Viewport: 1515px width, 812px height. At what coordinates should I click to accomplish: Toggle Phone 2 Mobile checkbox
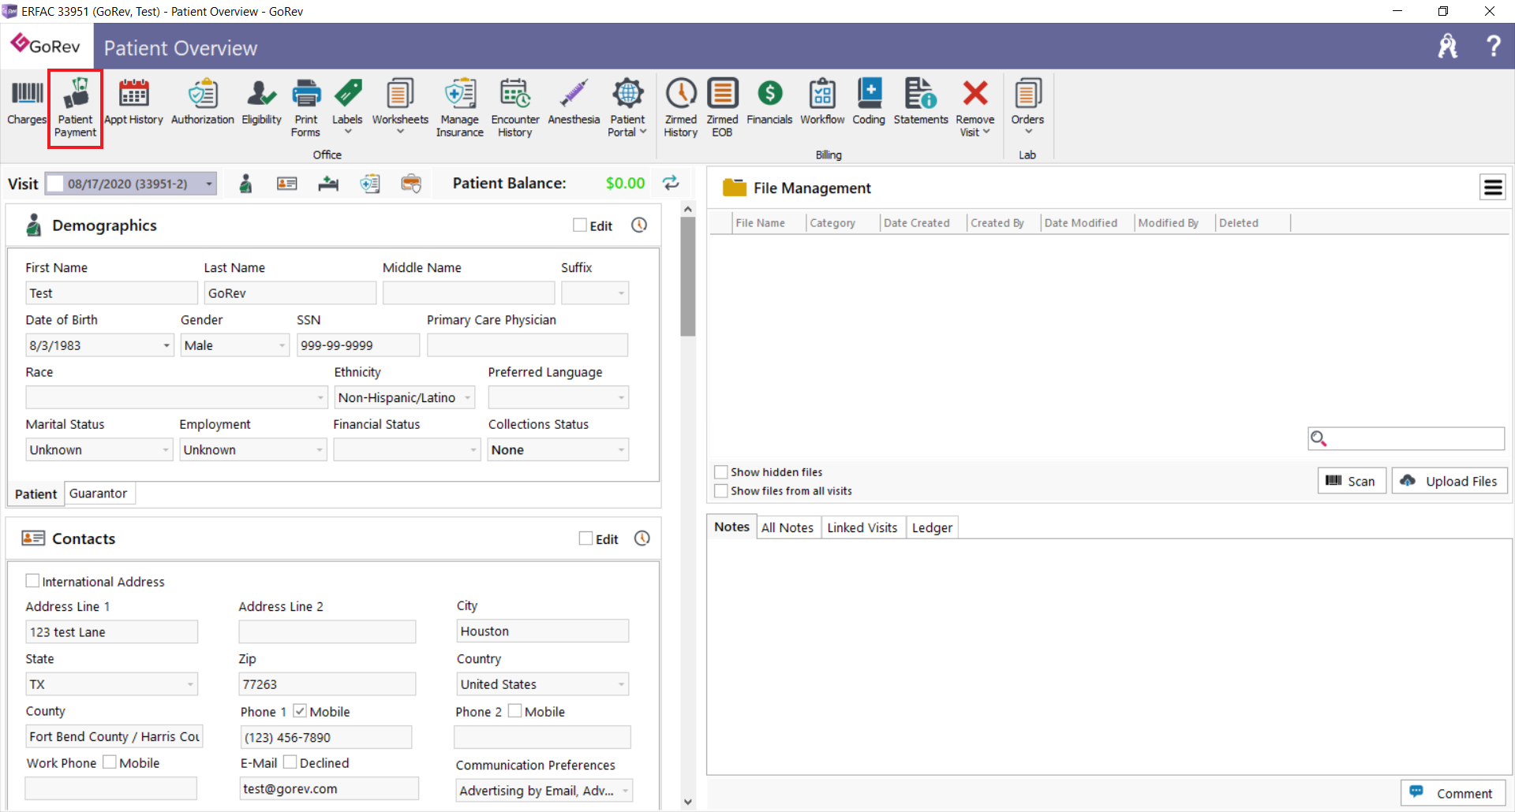[514, 711]
